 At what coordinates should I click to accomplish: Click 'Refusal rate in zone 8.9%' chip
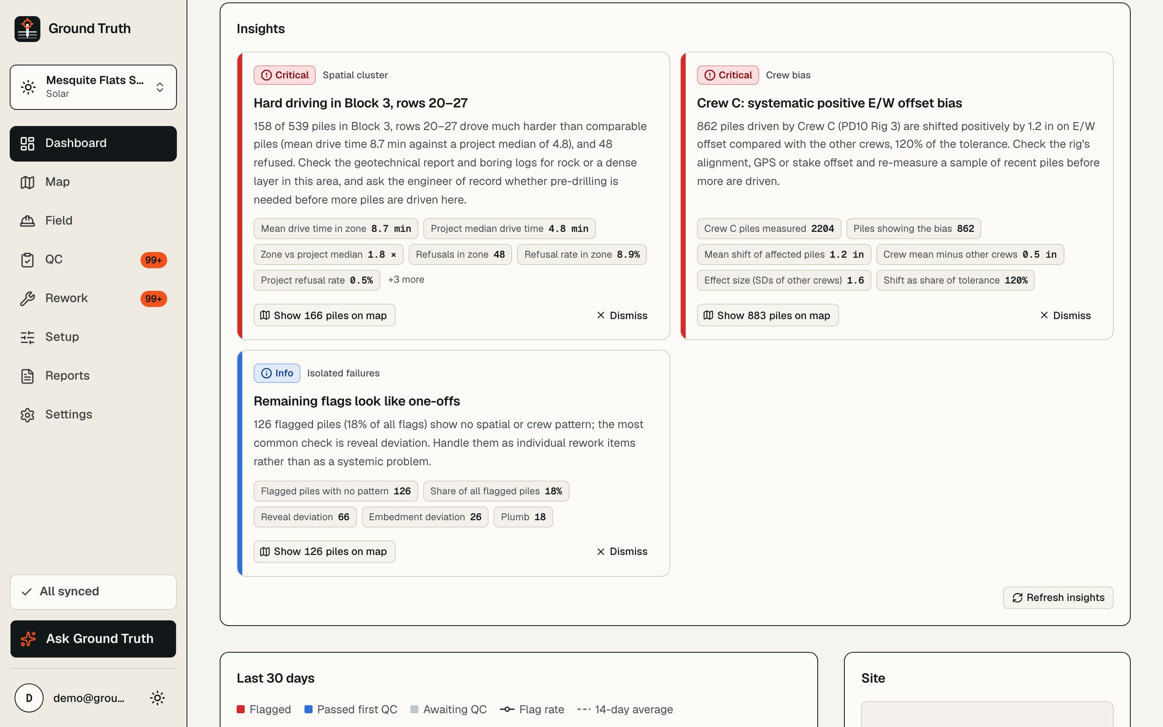coord(582,254)
